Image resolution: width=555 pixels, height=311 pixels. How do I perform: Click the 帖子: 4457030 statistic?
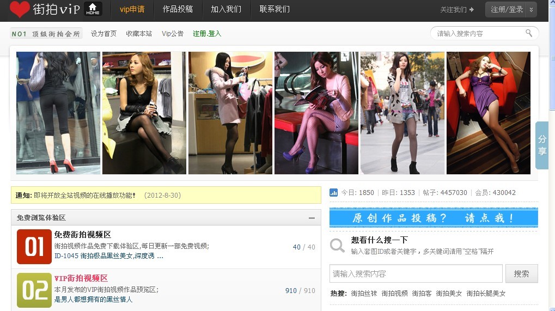(x=444, y=192)
